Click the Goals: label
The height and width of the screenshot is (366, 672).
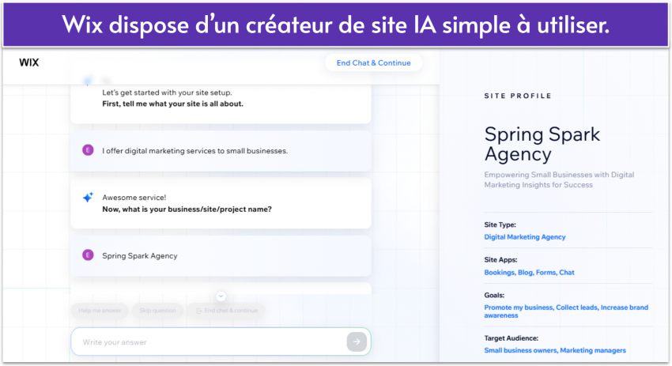coord(494,296)
